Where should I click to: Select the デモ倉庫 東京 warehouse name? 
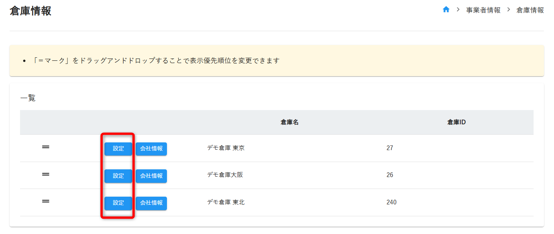tap(226, 148)
